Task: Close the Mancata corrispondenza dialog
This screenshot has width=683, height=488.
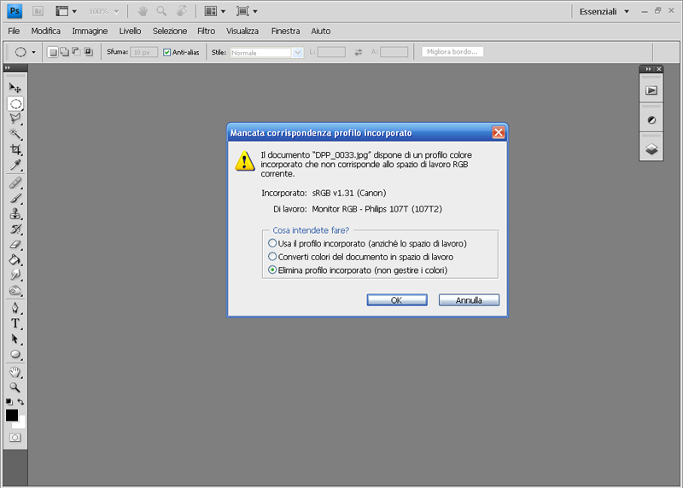Action: pos(499,132)
